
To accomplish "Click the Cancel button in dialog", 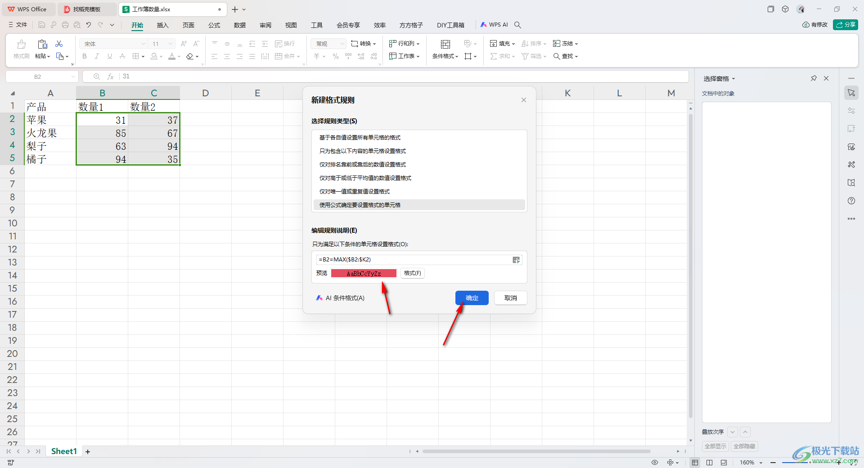I will click(511, 298).
